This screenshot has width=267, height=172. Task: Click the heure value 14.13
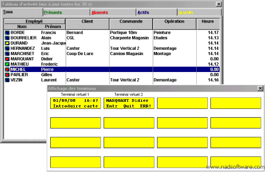tap(213, 38)
